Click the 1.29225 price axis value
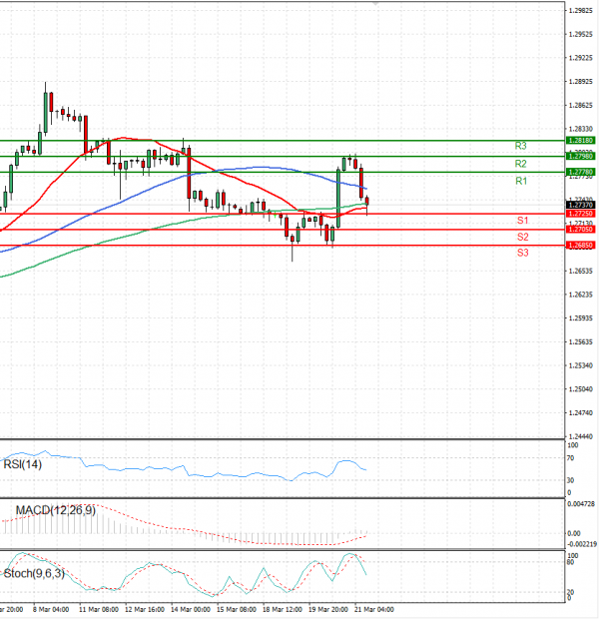 pos(580,58)
